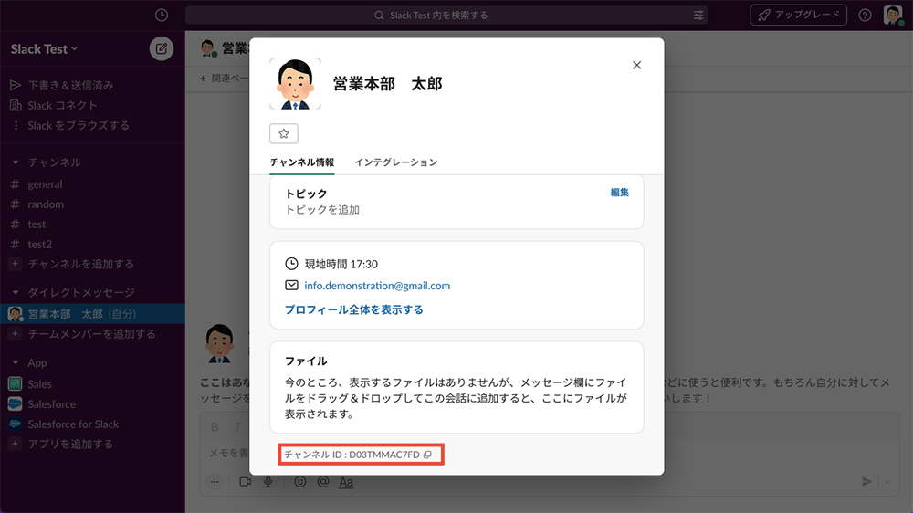Image resolution: width=913 pixels, height=513 pixels.
Task: Click the plus icon beside チームメンバーを追加する
Action: tap(16, 334)
